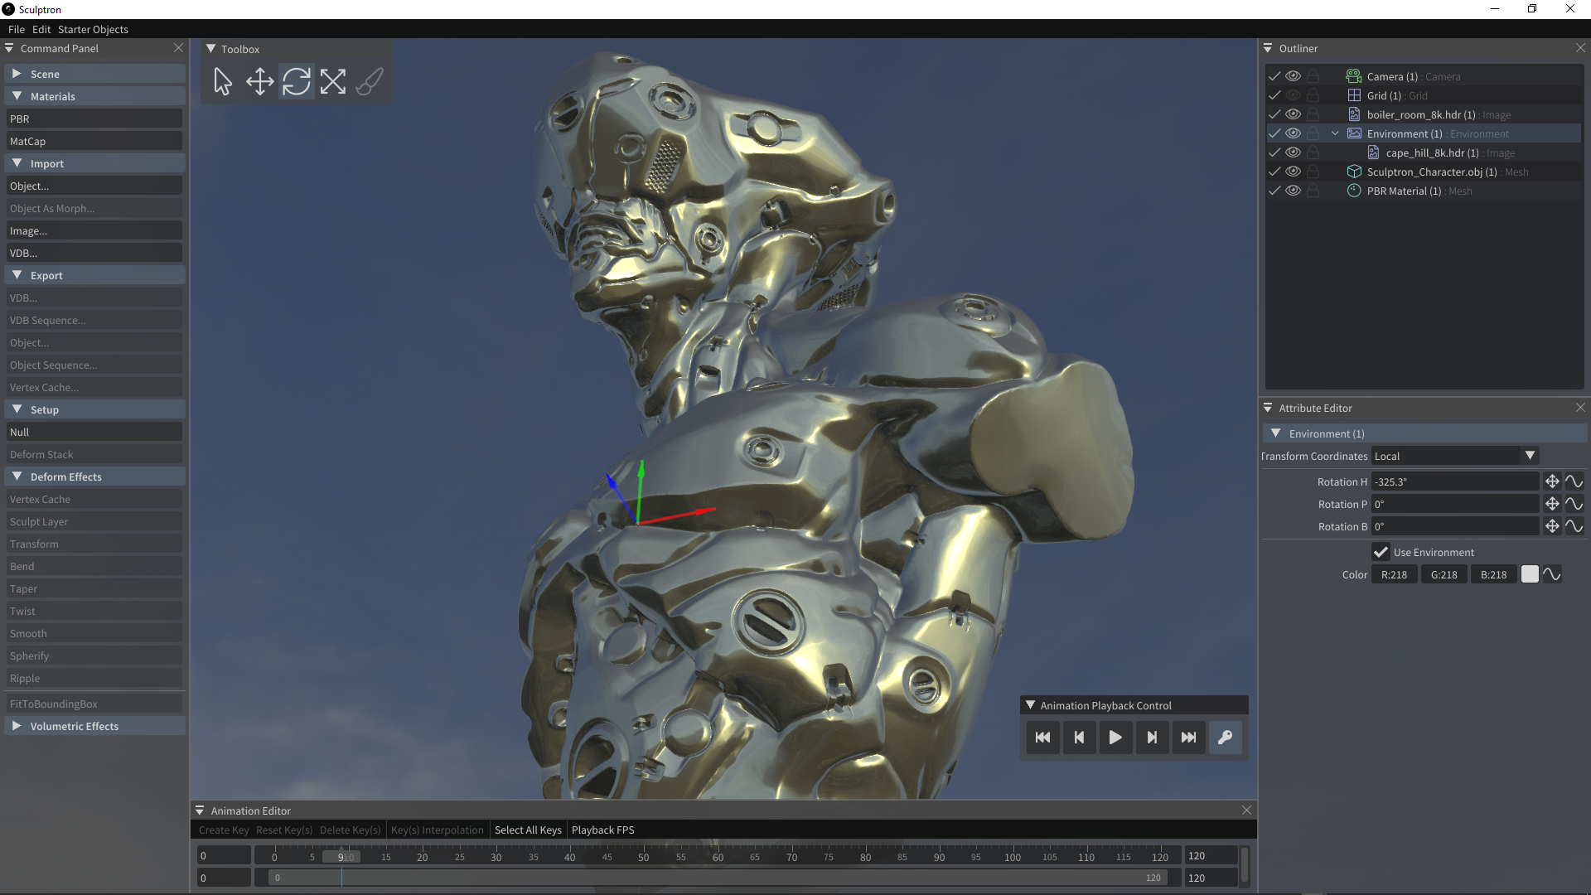
Task: Collapse the Environment (1) tree node
Action: tap(1335, 133)
